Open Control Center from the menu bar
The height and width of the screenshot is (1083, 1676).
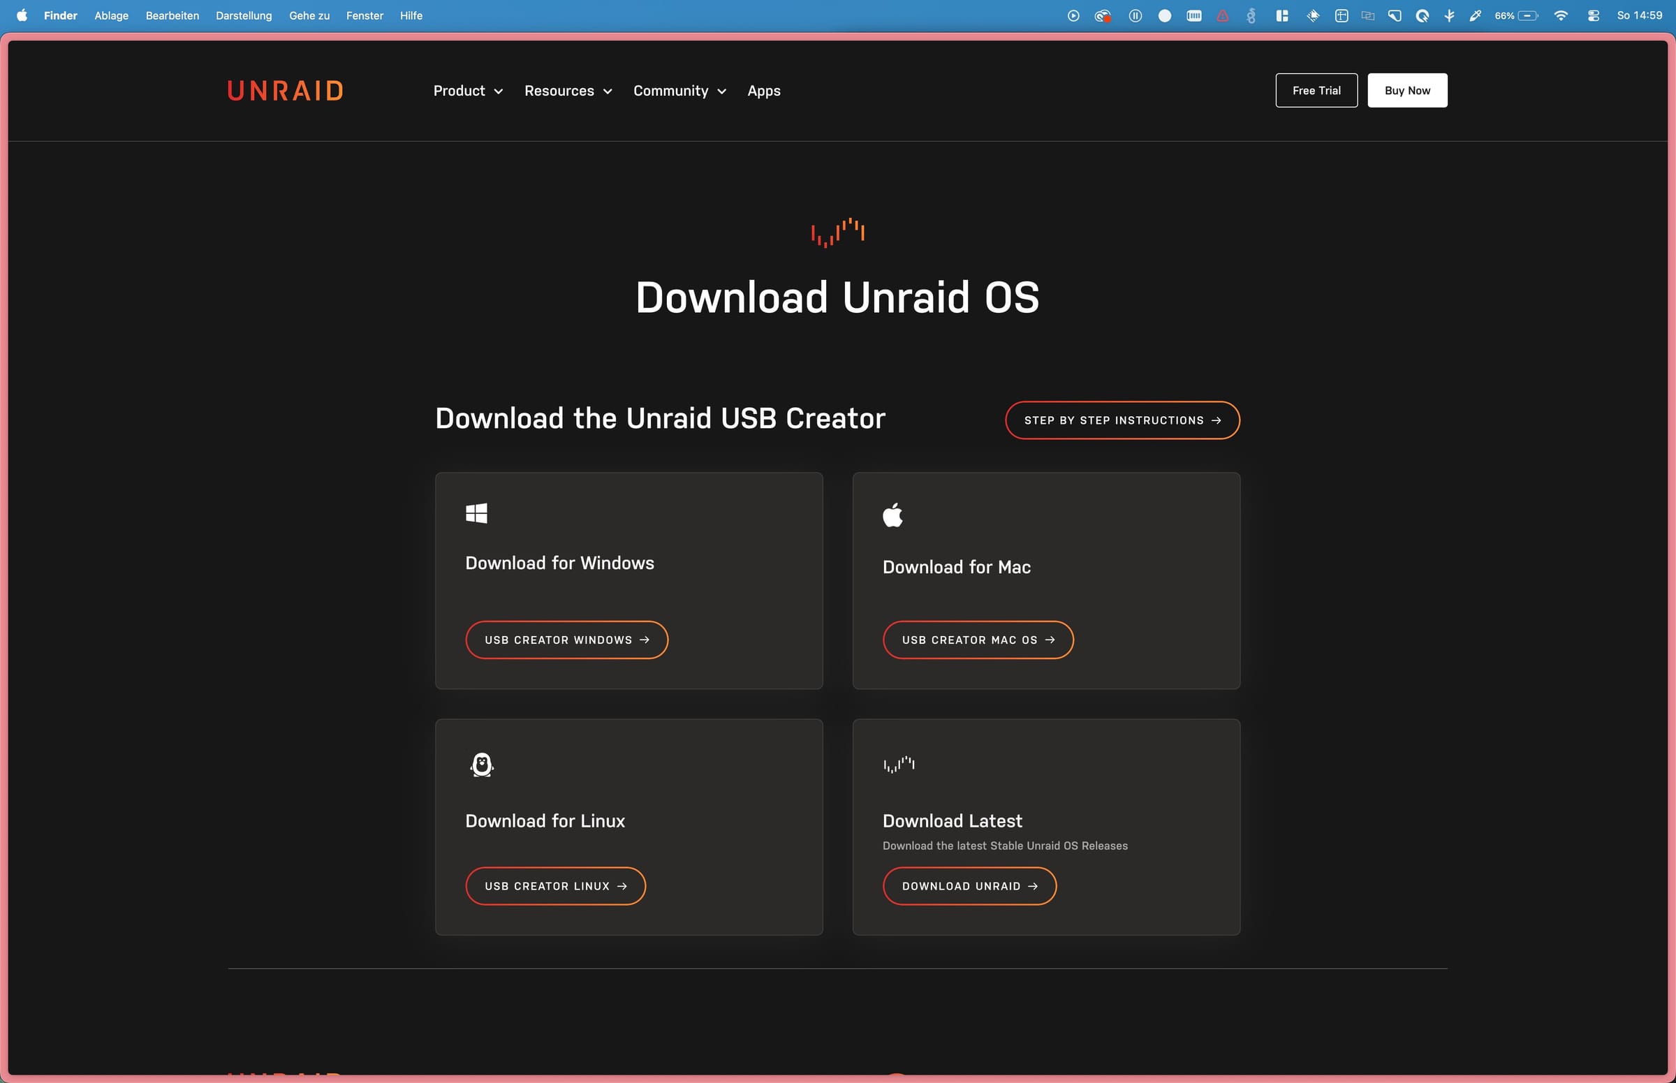click(1593, 15)
